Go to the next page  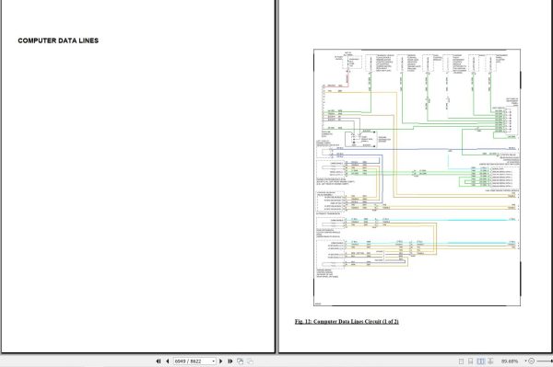point(221,361)
